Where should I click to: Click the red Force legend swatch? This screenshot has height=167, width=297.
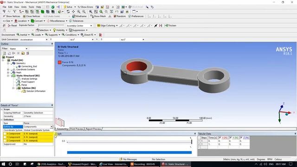point(60,62)
